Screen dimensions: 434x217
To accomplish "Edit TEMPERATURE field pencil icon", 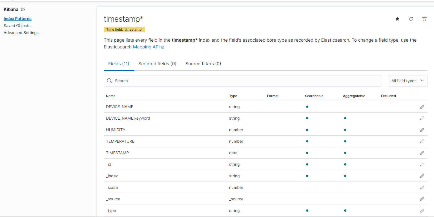I will coord(422,141).
